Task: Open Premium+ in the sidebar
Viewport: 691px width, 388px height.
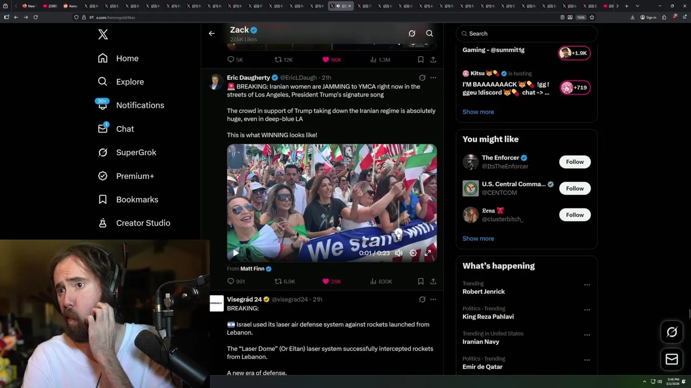Action: pos(126,176)
